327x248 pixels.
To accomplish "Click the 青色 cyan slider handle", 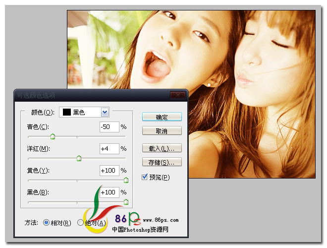I will tap(53, 137).
